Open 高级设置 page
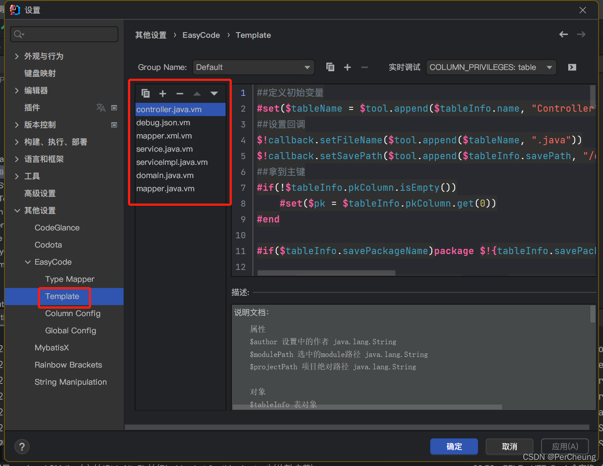This screenshot has height=466, width=603. coord(40,193)
